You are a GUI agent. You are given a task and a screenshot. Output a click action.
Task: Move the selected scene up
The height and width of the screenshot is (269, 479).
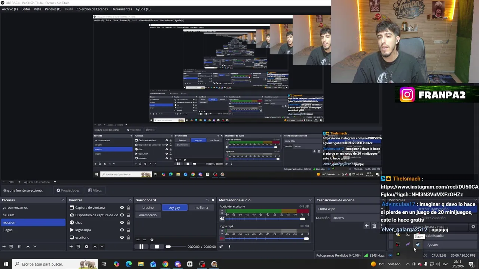click(28, 247)
